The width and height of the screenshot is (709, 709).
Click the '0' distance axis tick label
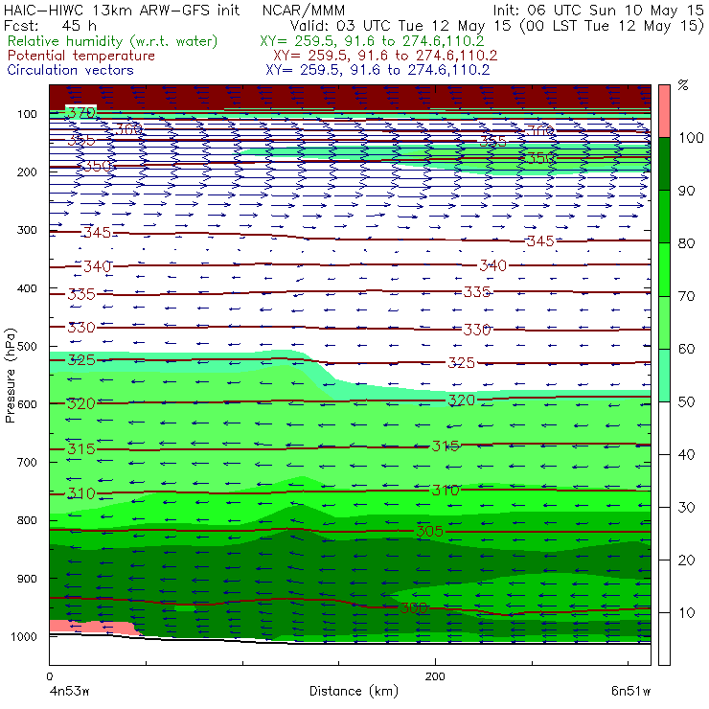(x=50, y=676)
